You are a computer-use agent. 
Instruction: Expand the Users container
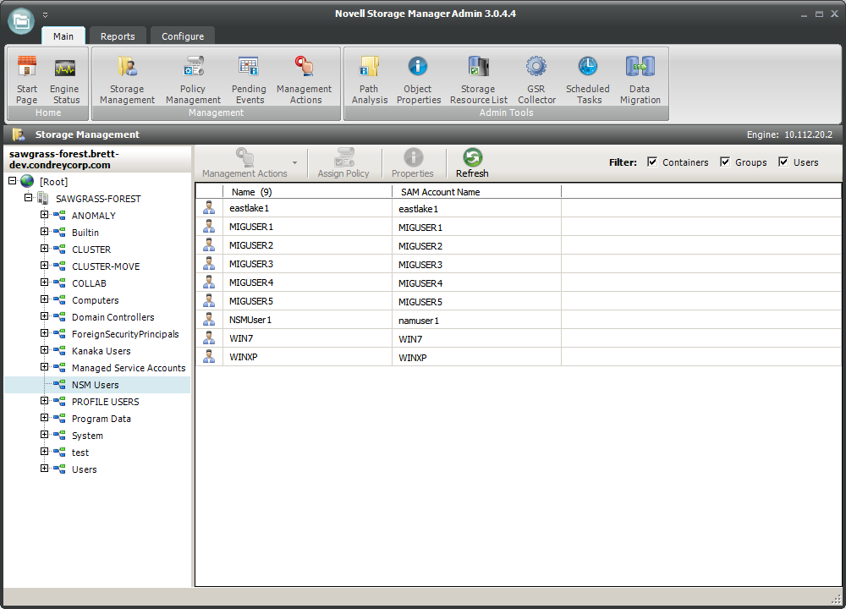click(x=44, y=469)
